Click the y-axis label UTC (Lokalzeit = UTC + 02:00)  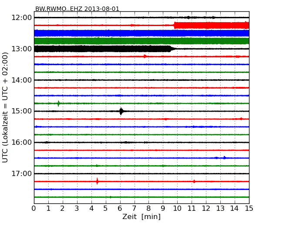point(5,107)
